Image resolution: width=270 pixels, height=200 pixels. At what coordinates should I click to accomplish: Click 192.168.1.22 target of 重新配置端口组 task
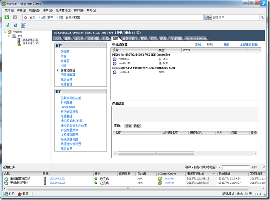tap(57, 179)
